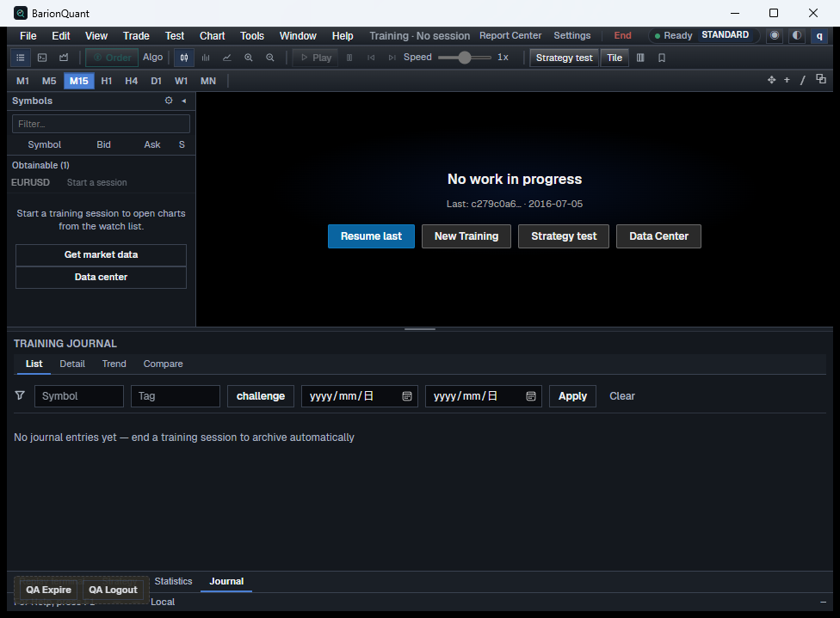Screen dimensions: 840x618
Task: Select the W1 timeframe
Action: [x=181, y=81]
